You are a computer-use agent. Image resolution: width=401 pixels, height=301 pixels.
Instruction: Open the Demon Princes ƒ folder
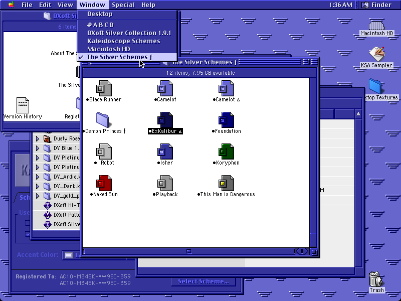tap(103, 120)
